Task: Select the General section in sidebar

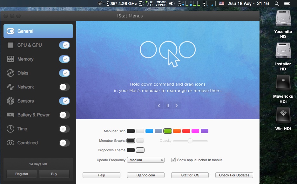Action: point(38,31)
